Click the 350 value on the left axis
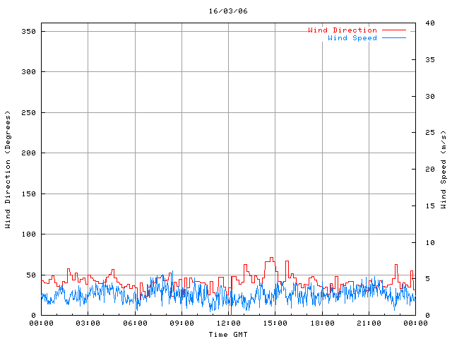Viewport: 452px width, 339px height. [28, 31]
